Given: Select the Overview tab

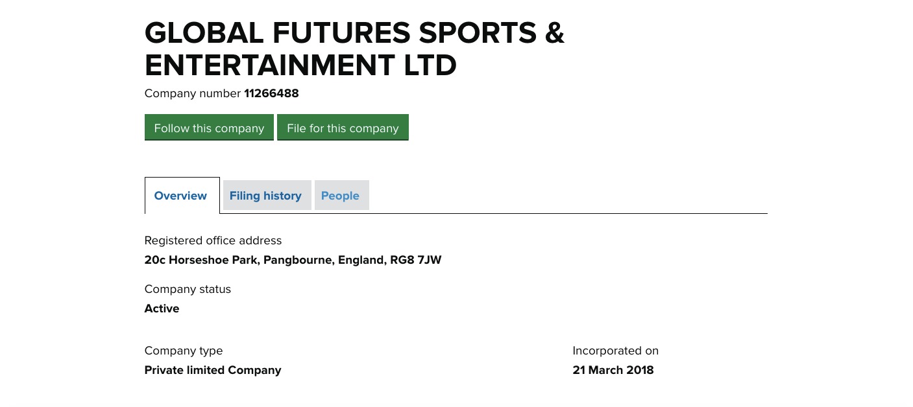Looking at the screenshot, I should [x=181, y=196].
